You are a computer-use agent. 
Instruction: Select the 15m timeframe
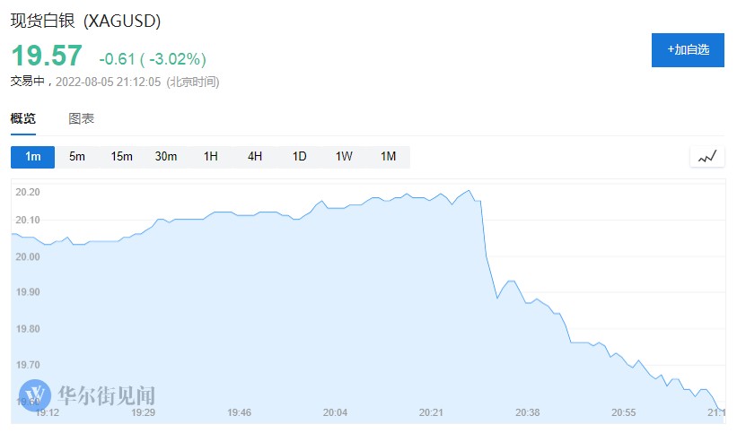tap(121, 157)
